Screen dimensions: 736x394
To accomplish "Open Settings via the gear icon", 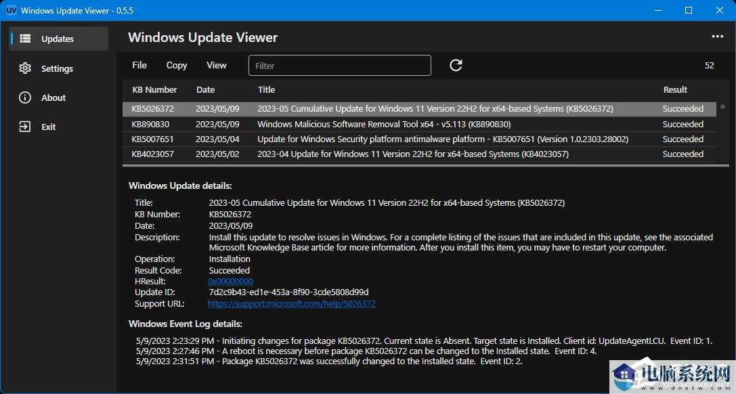I will click(x=25, y=68).
